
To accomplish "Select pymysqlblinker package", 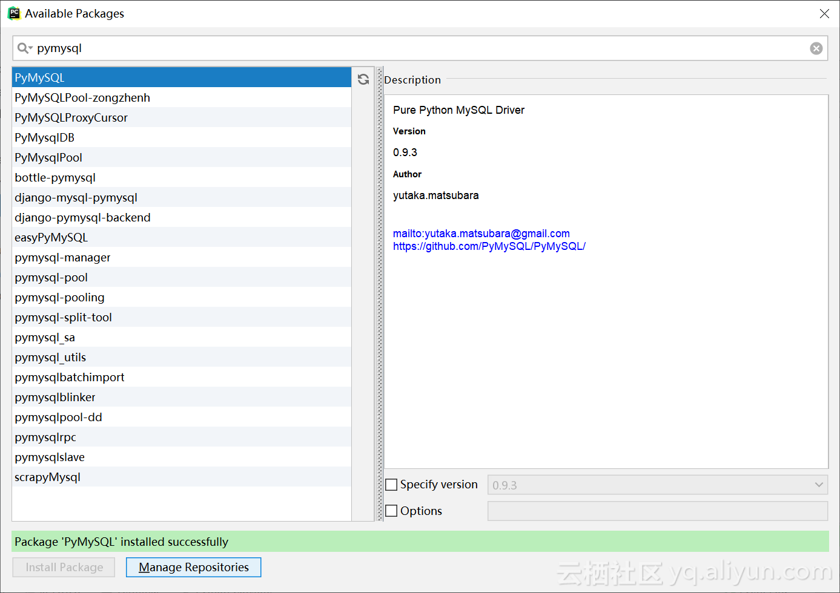I will tap(182, 397).
